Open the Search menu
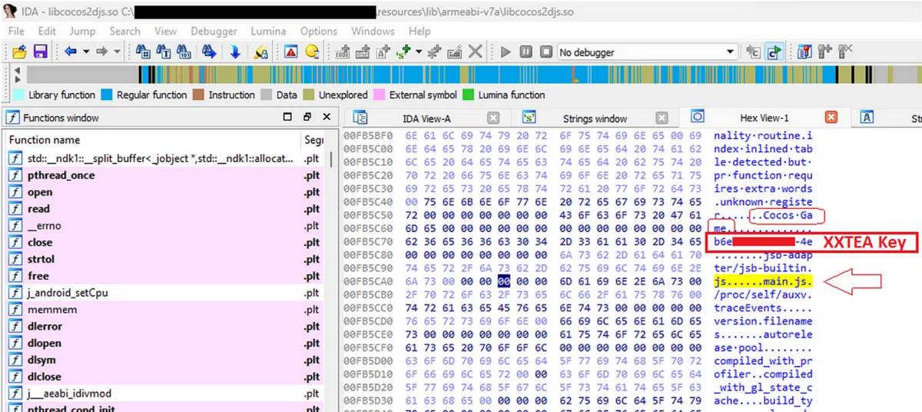Image resolution: width=922 pixels, height=412 pixels. (x=124, y=32)
